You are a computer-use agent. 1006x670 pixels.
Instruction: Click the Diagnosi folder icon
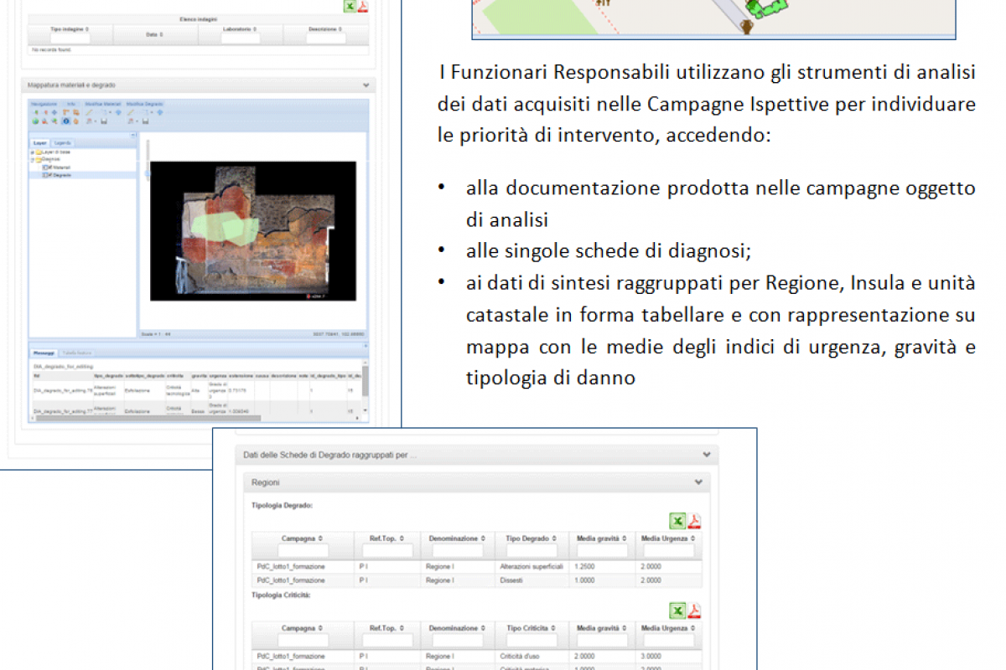click(x=39, y=159)
